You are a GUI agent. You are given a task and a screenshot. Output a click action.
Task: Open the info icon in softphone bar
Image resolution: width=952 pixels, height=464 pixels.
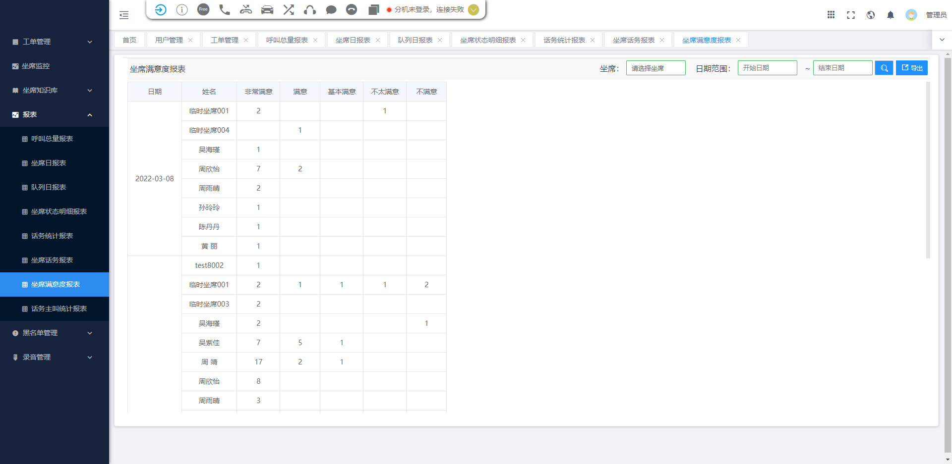[182, 9]
